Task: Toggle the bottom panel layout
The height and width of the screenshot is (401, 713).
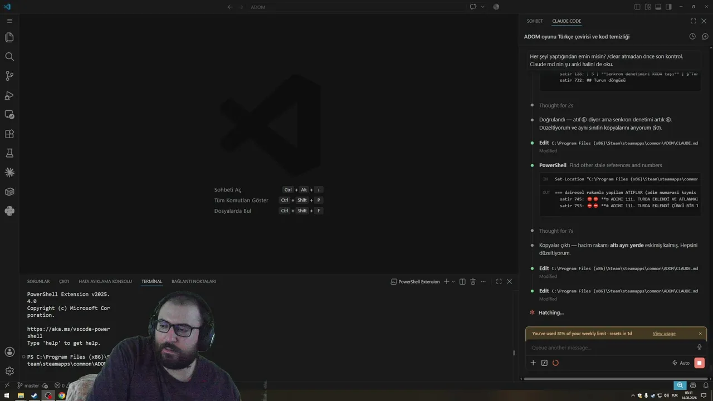Action: coord(658,7)
